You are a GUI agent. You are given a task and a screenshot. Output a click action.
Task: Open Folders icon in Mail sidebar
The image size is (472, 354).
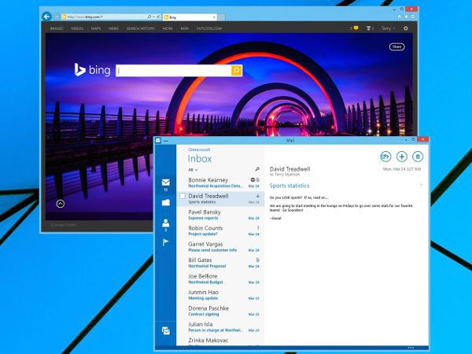coord(165,202)
